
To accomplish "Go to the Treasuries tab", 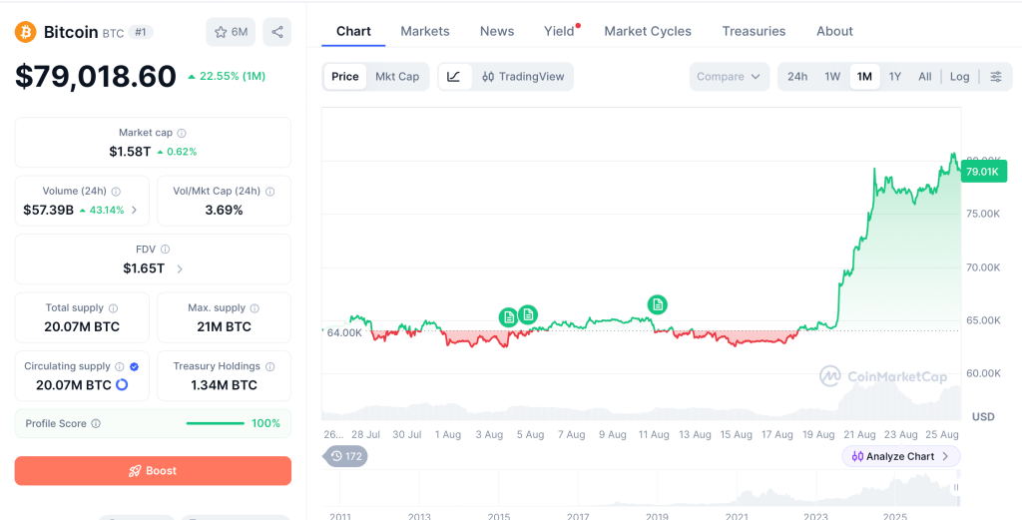I will [754, 31].
